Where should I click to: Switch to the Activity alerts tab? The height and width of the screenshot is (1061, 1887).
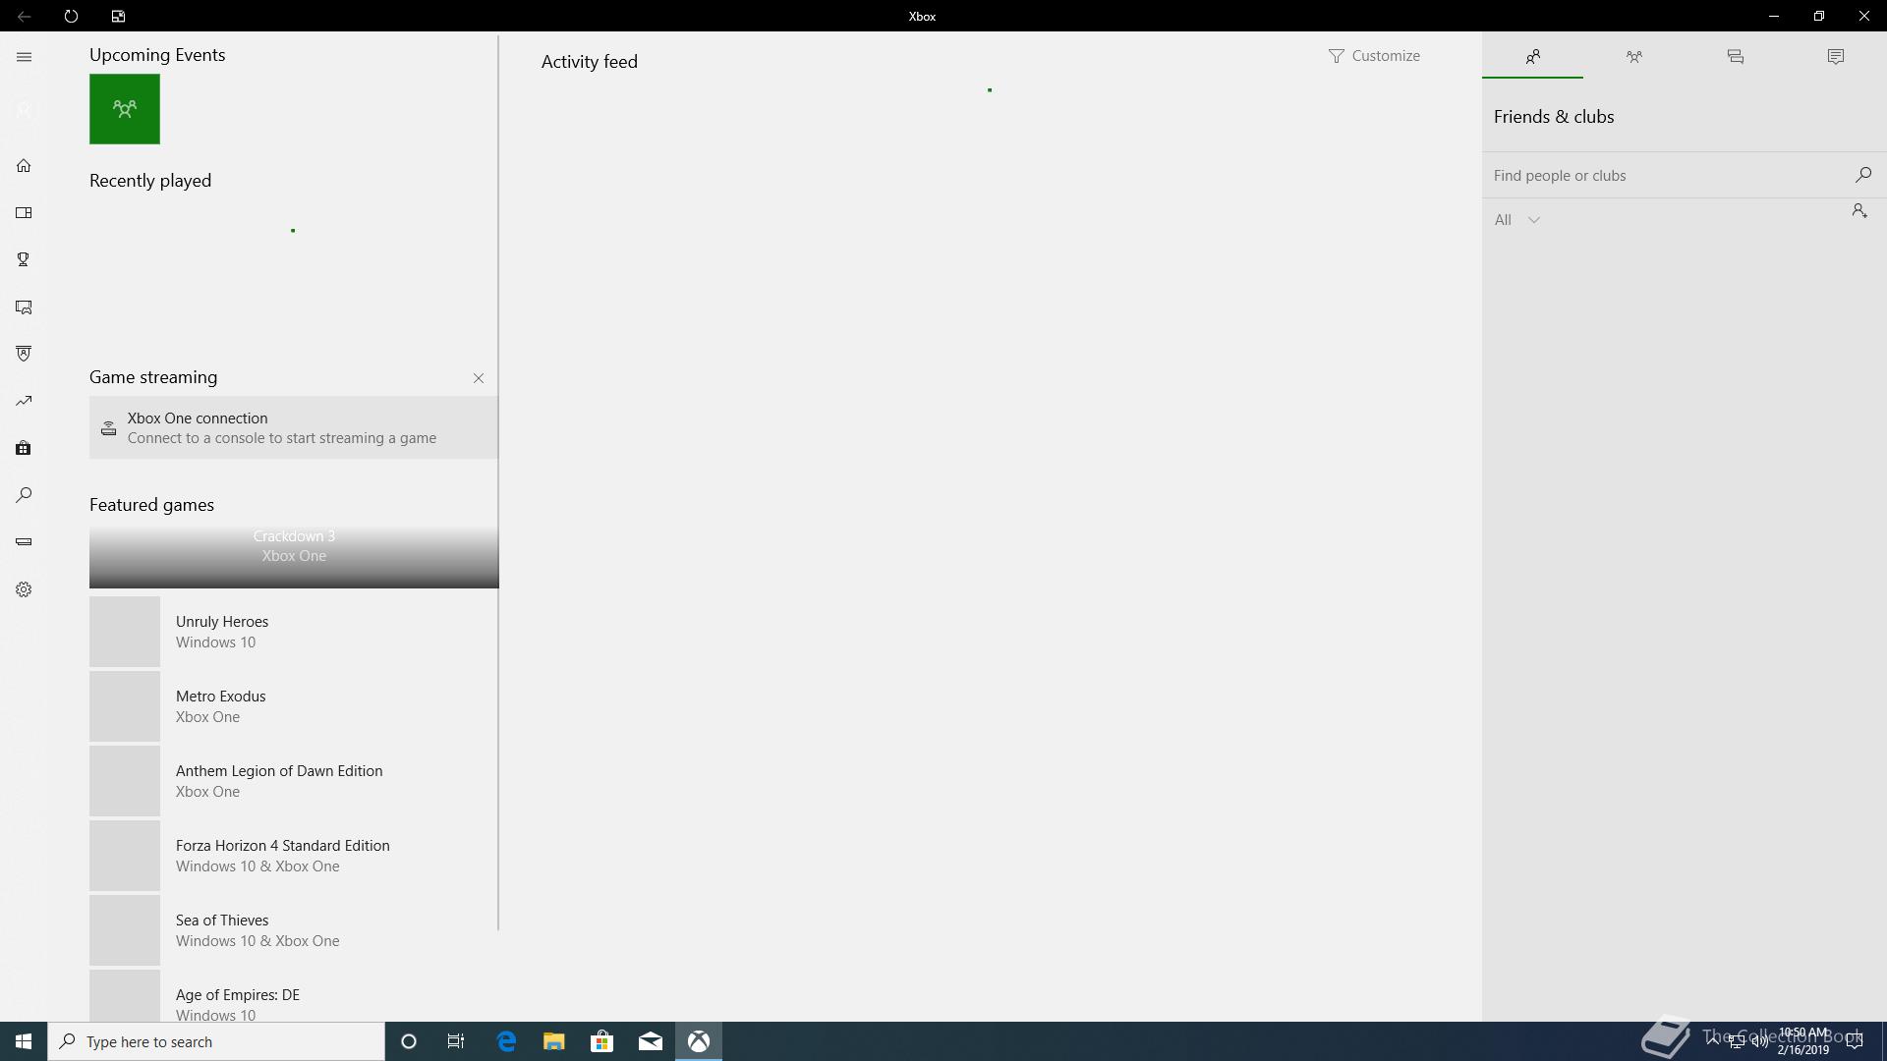(x=1836, y=57)
